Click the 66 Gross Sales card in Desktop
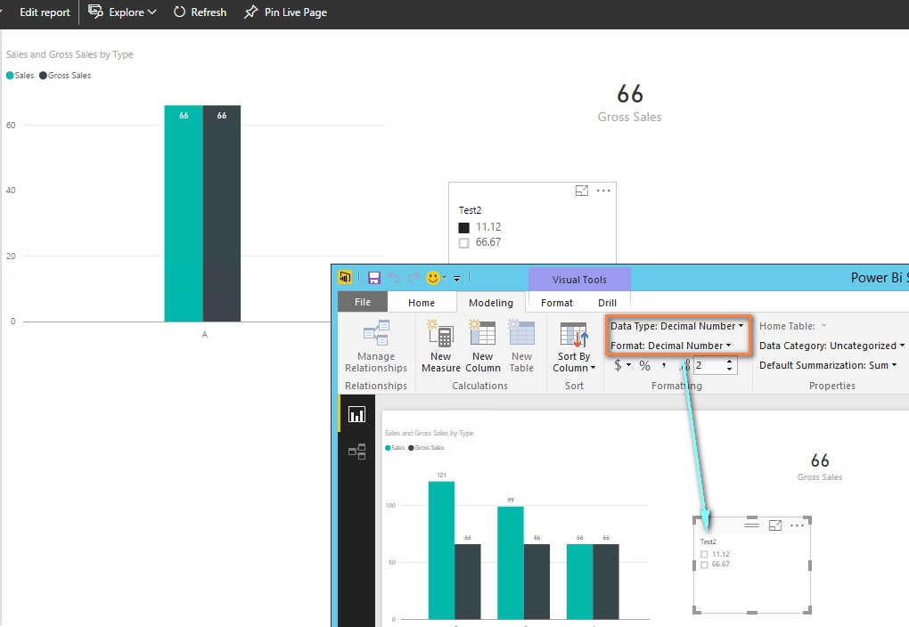Viewport: 909px width, 627px height. tap(820, 467)
